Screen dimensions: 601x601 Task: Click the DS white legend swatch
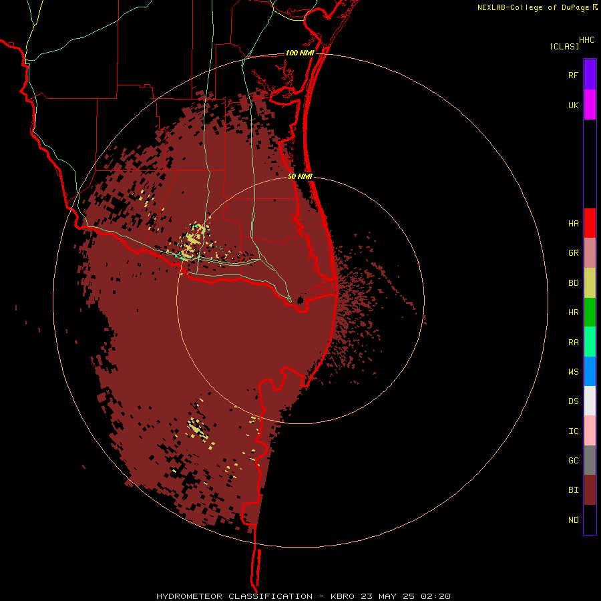pyautogui.click(x=590, y=401)
